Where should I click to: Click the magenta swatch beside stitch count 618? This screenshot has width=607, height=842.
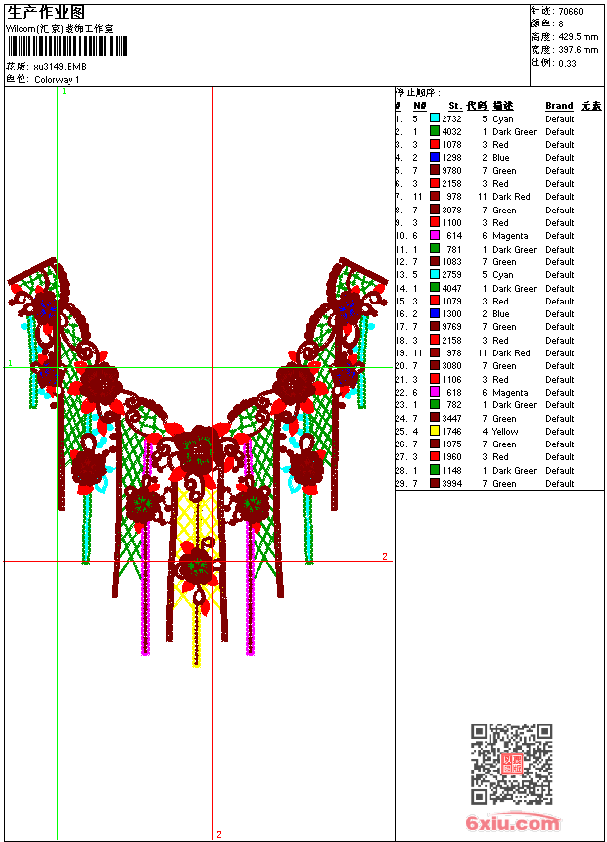435,392
